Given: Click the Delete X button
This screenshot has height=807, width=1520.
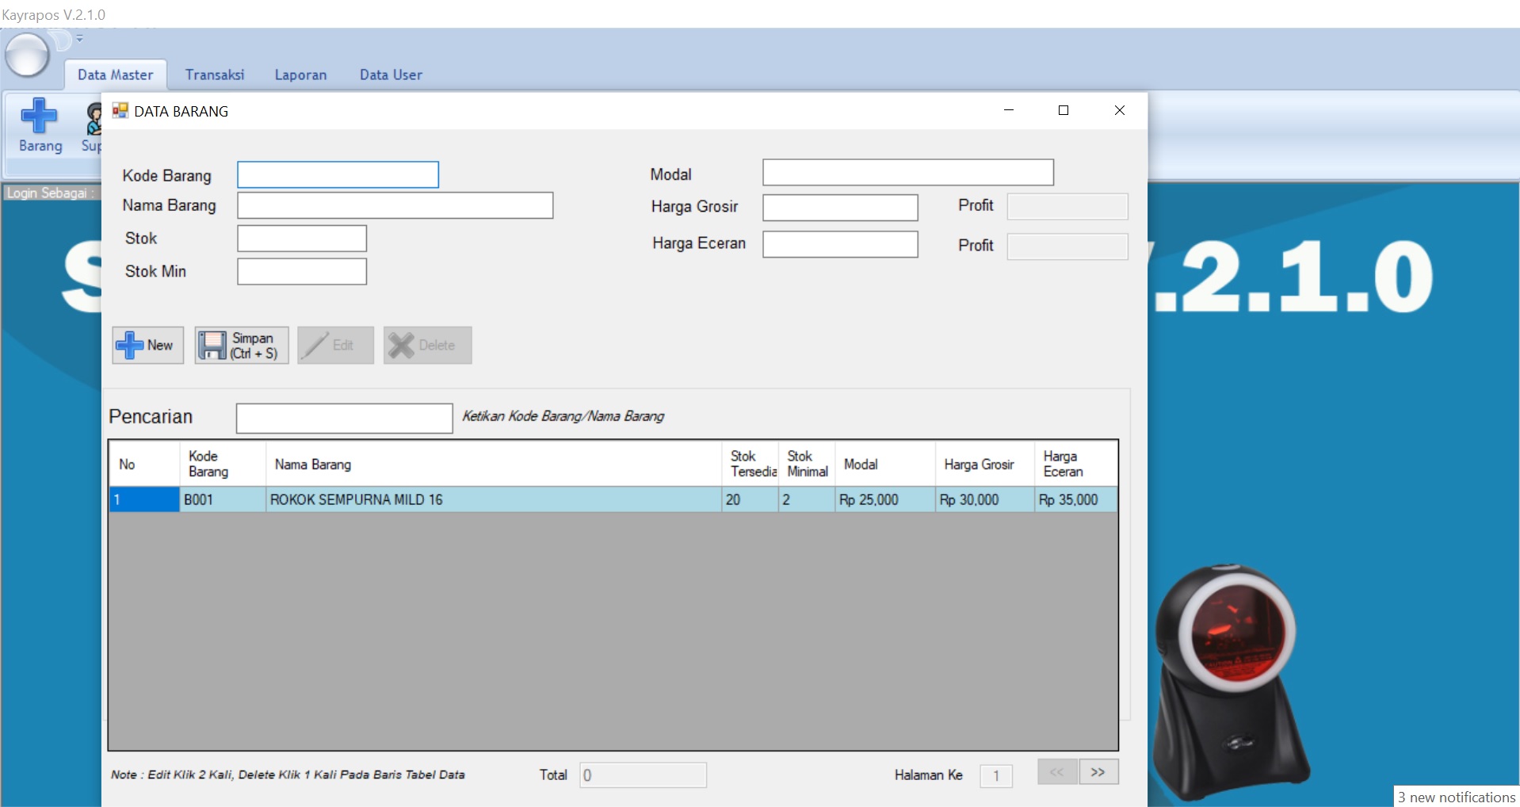Looking at the screenshot, I should click(x=427, y=346).
